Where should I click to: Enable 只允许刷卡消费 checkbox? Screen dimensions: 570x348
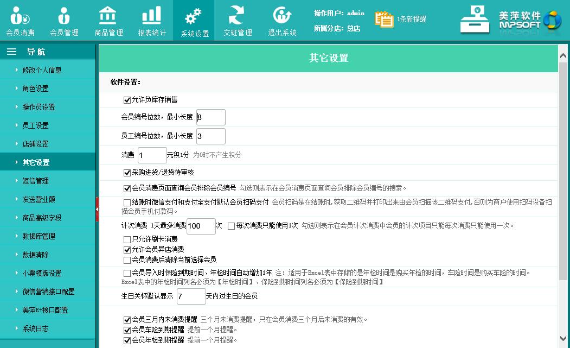(x=127, y=239)
